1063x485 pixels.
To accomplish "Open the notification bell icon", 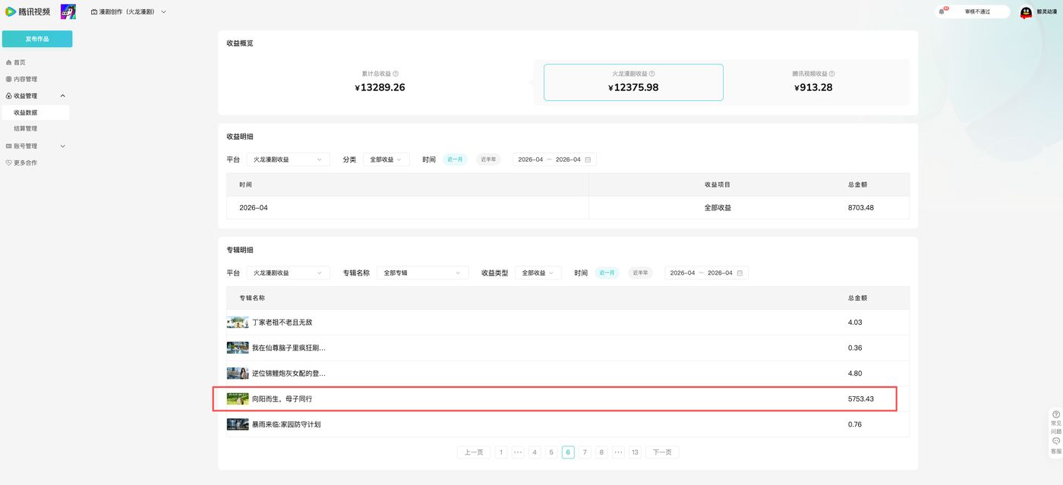I will 942,11.
